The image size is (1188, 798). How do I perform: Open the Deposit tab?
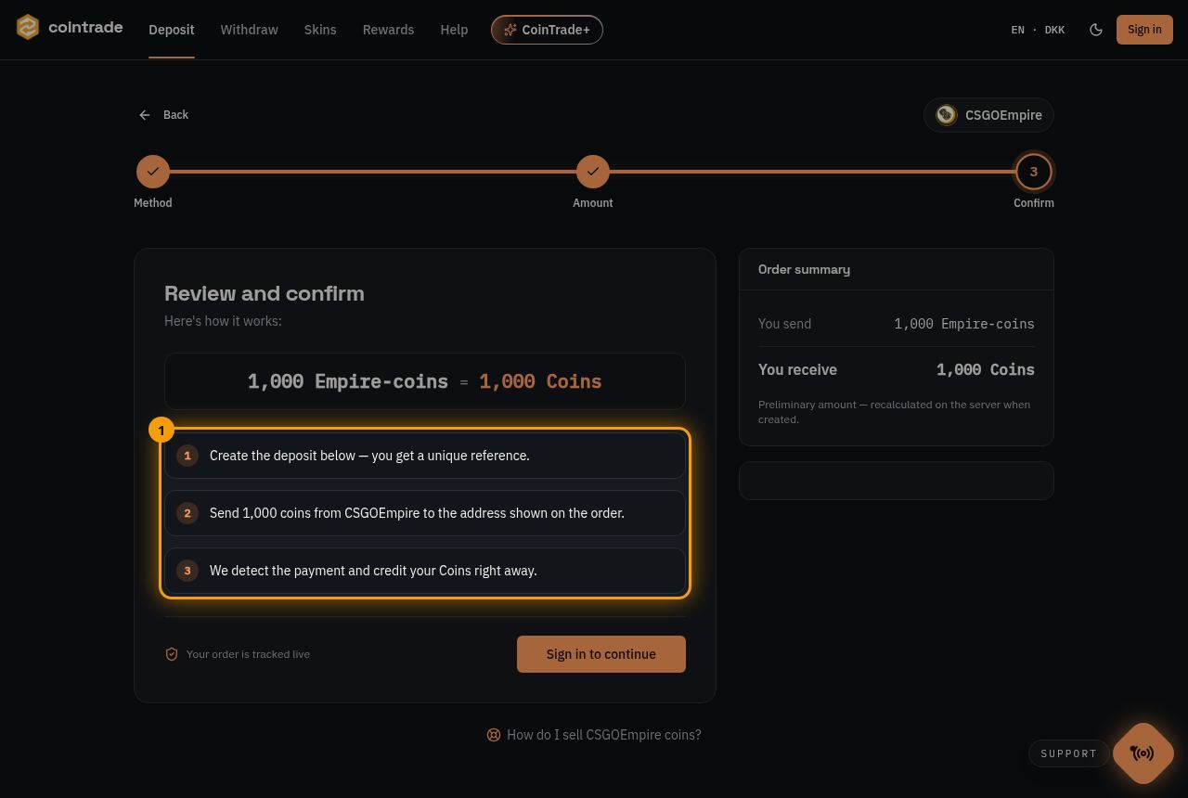click(x=172, y=30)
